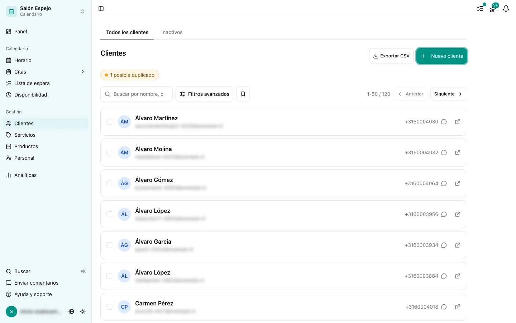516x323 pixels.
Task: Open Buscar in sidebar
Action: pos(46,271)
